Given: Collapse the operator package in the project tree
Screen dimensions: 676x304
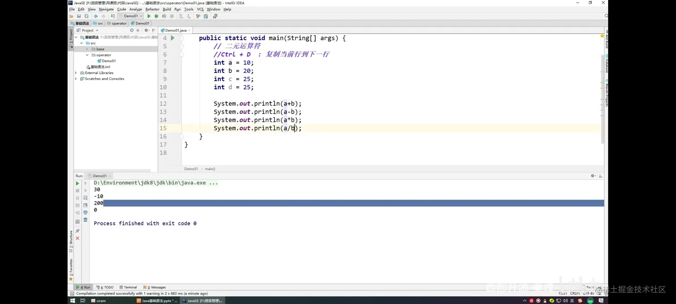Looking at the screenshot, I should click(87, 55).
